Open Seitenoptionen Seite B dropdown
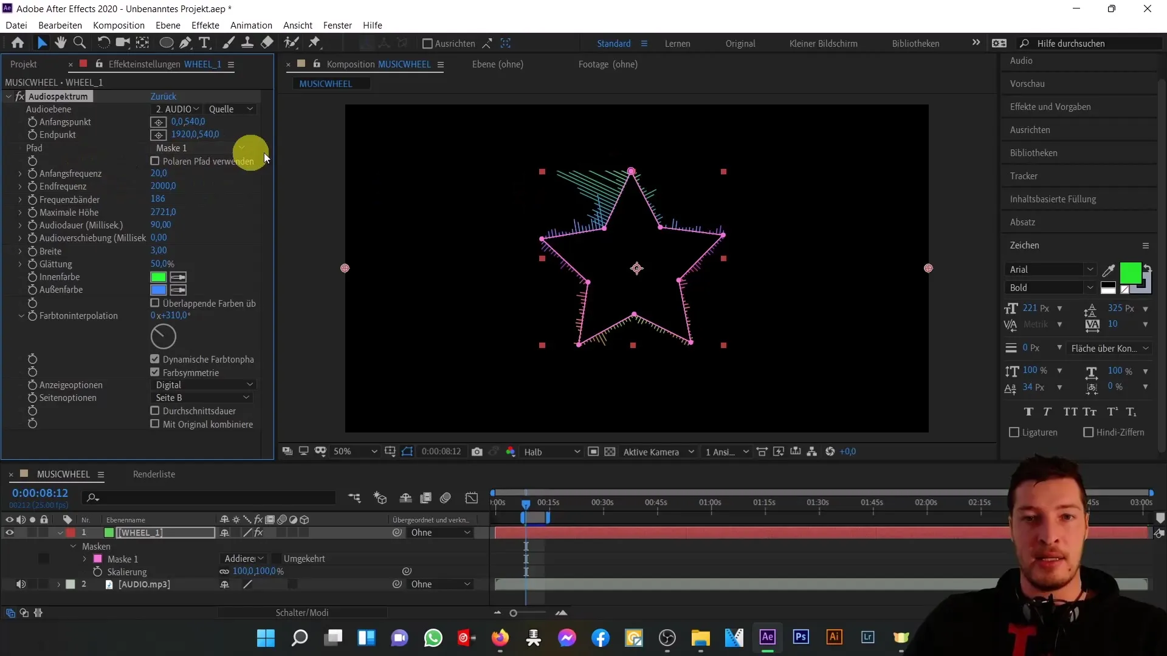Viewport: 1167px width, 656px height. click(202, 398)
